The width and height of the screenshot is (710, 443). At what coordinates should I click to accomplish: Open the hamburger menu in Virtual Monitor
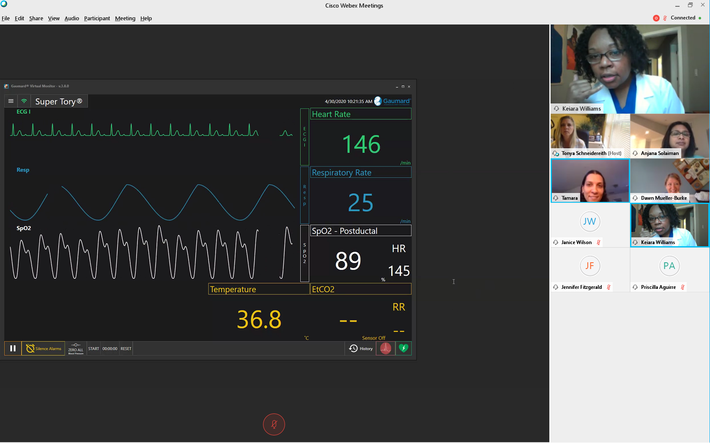(x=11, y=101)
